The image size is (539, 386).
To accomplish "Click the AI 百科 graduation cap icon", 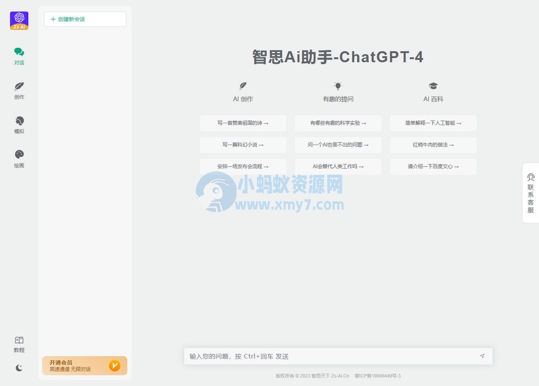I will coord(433,86).
